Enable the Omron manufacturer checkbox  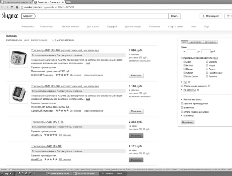(x=207, y=69)
